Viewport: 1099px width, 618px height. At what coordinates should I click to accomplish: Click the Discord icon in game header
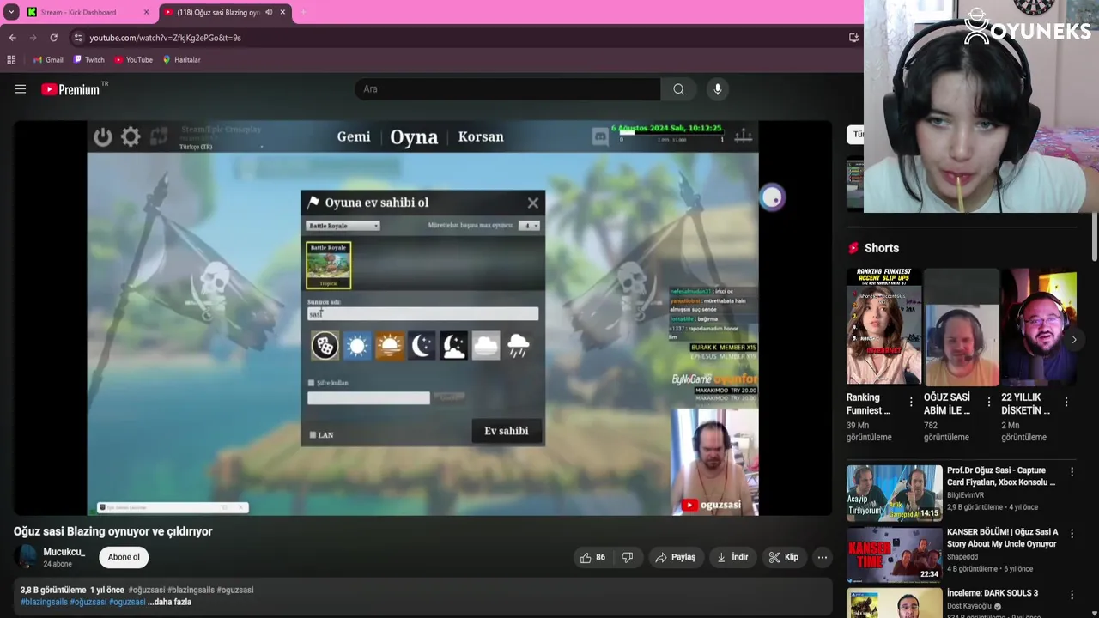pyautogui.click(x=600, y=136)
